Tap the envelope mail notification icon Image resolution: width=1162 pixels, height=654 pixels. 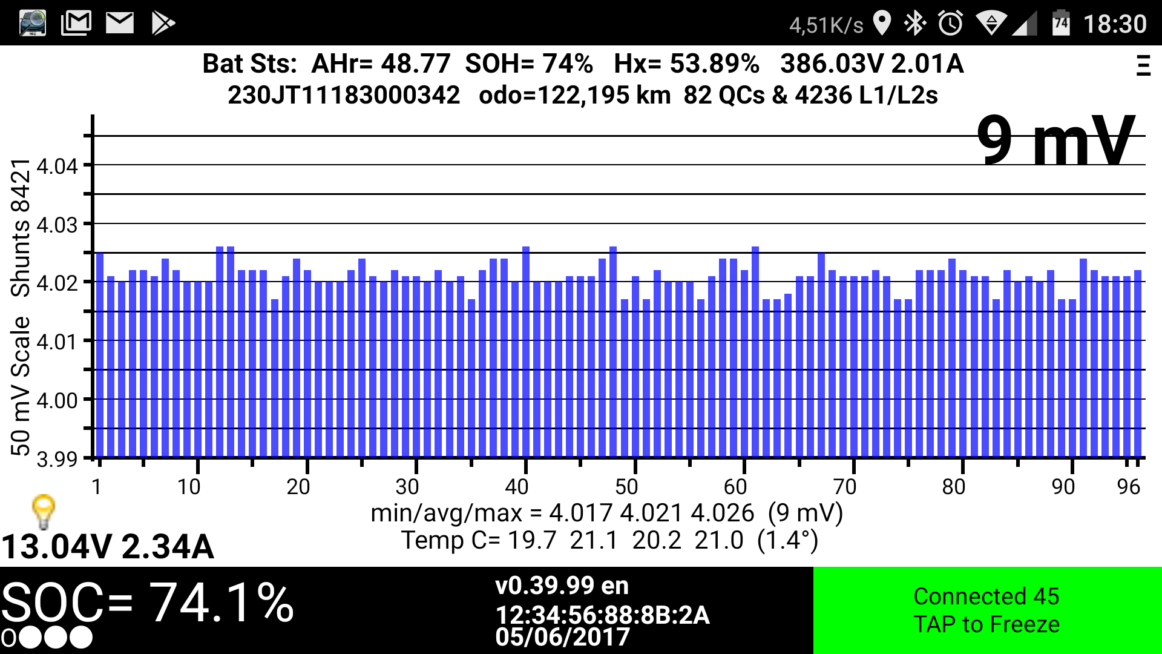[x=120, y=23]
